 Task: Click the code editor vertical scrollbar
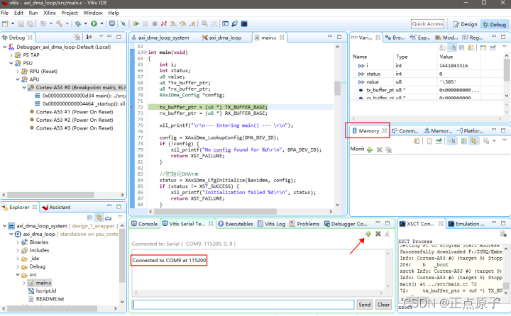[337, 88]
